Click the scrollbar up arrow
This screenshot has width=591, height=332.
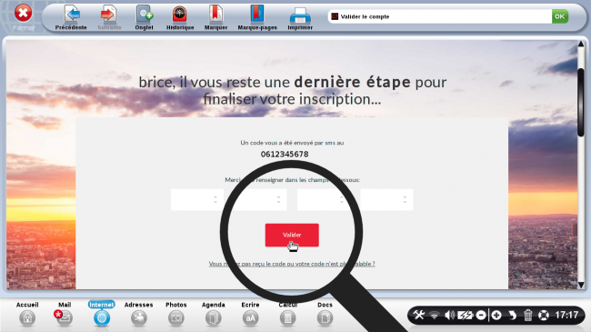(x=581, y=45)
